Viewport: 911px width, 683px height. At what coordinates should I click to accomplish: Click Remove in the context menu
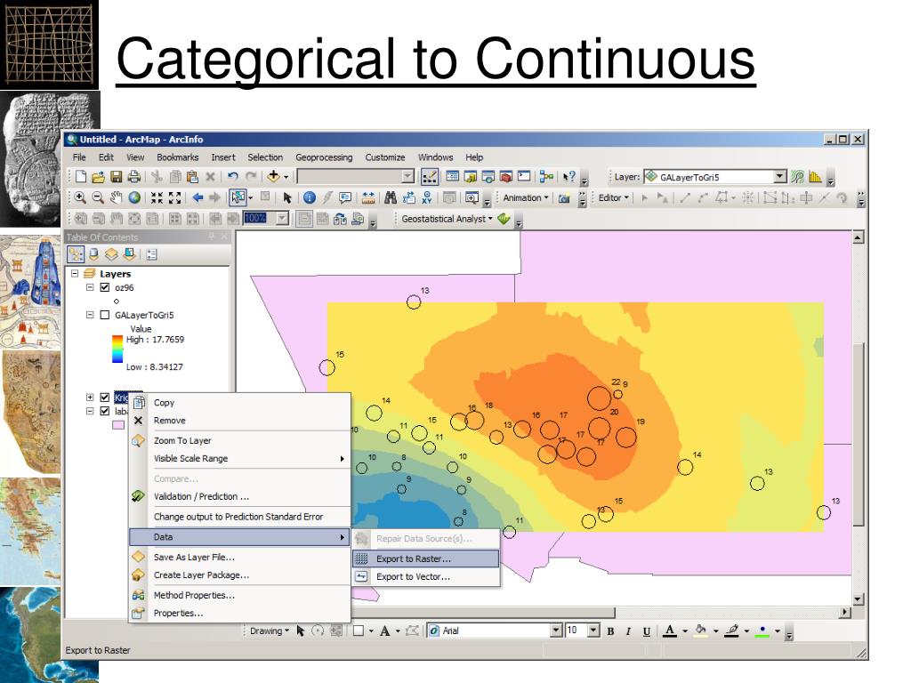[x=239, y=421]
